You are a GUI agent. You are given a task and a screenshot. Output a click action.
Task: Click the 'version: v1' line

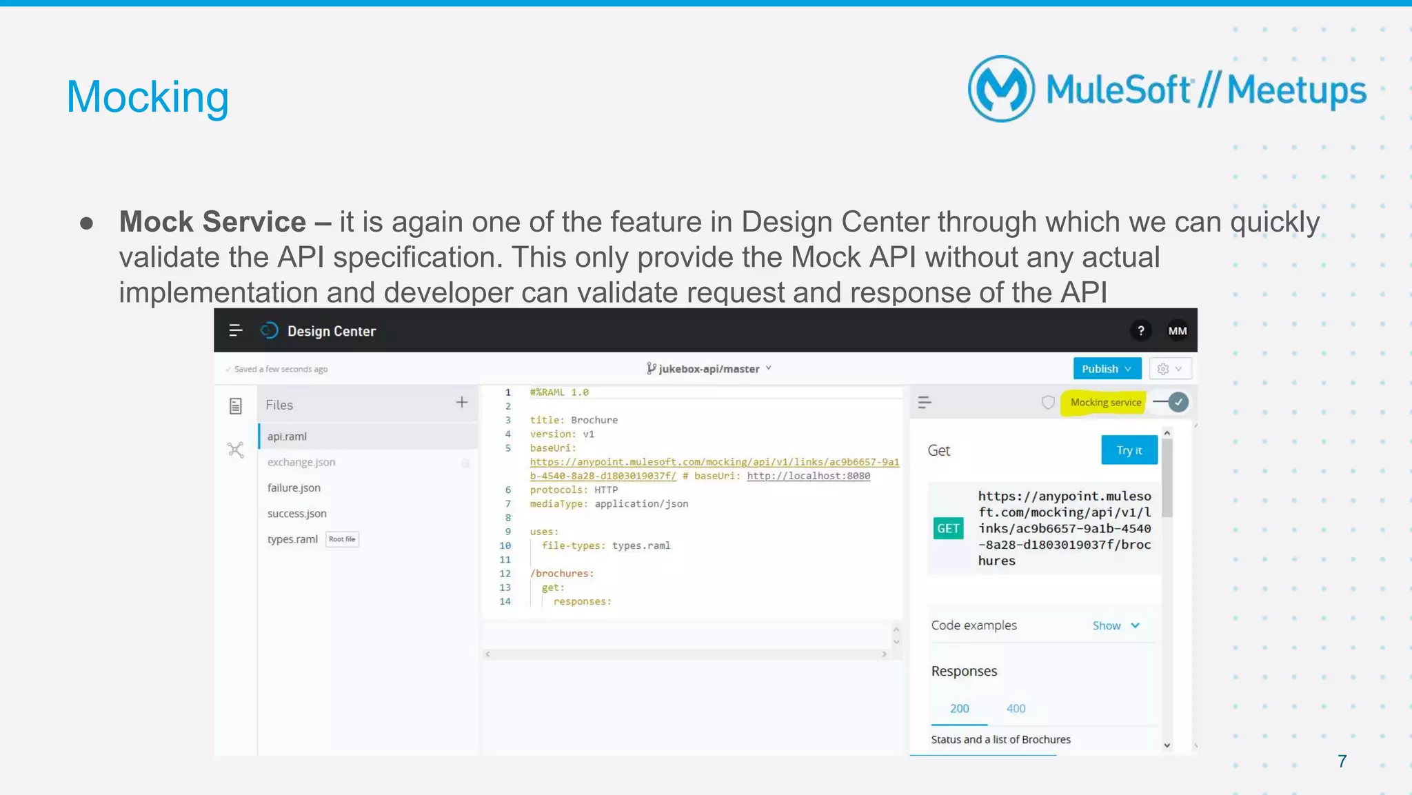(x=562, y=434)
